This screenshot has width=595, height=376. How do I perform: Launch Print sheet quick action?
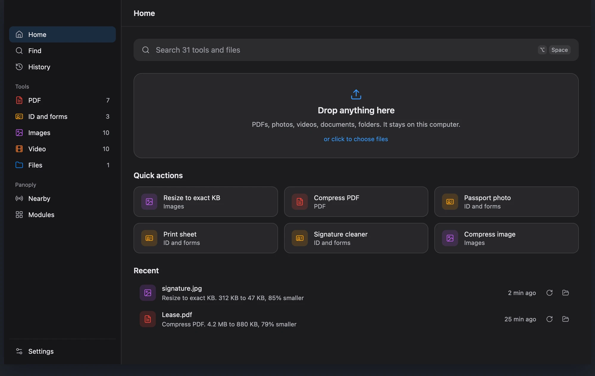click(x=206, y=238)
